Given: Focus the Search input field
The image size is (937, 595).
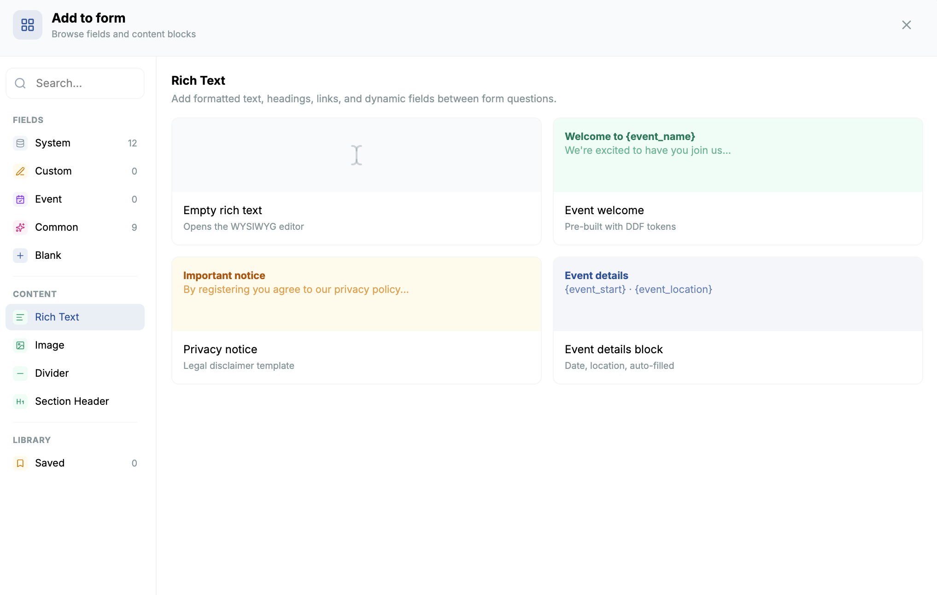Looking at the screenshot, I should 75,83.
